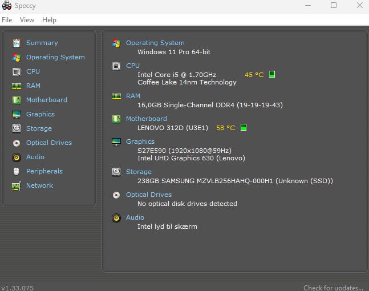Image resolution: width=369 pixels, height=291 pixels.
Task: Select Operating System in the sidebar
Action: click(55, 57)
